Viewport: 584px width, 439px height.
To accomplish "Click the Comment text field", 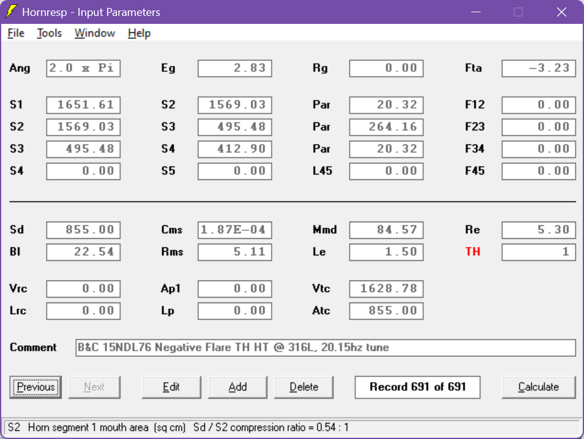I will (x=326, y=348).
